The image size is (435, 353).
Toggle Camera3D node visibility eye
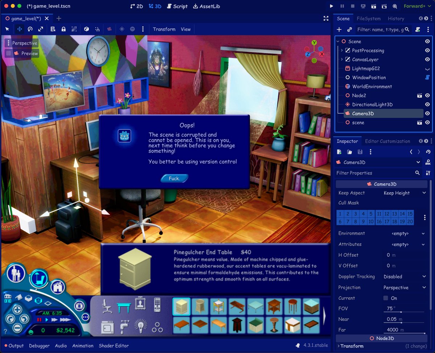point(427,114)
